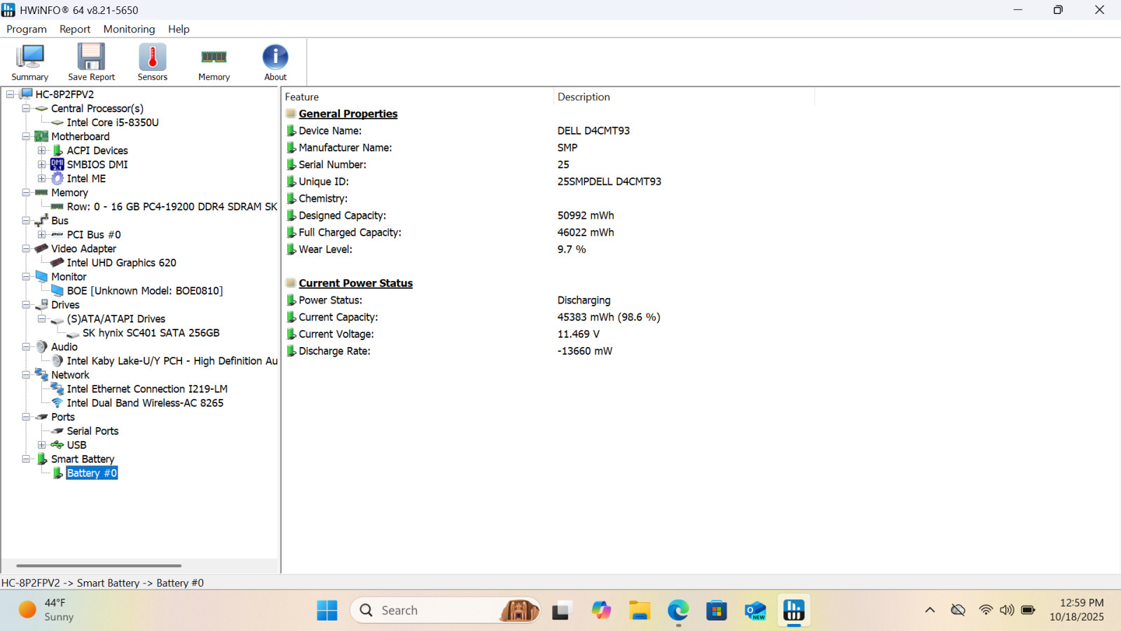
Task: Open the Monitoring menu
Action: (x=129, y=29)
